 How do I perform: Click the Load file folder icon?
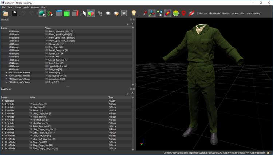point(5,13)
